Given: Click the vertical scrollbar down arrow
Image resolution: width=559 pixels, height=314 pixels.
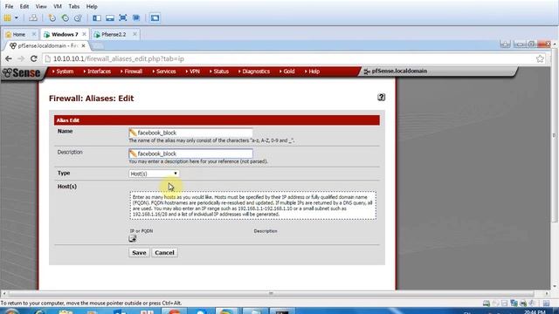Looking at the screenshot, I should [x=555, y=287].
